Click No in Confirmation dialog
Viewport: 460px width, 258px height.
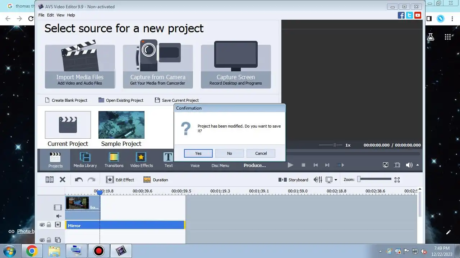(230, 153)
